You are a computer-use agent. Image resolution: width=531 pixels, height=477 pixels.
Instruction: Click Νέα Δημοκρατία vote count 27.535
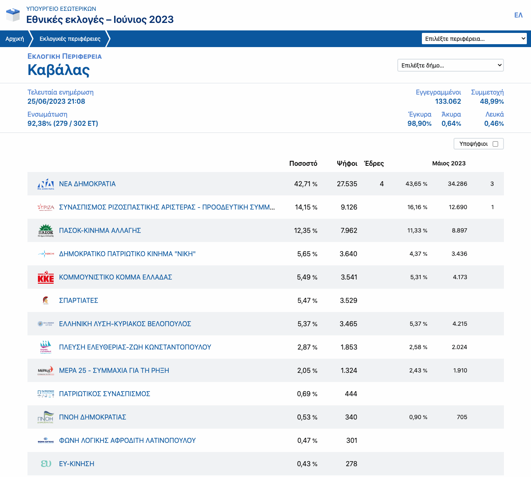(x=347, y=184)
